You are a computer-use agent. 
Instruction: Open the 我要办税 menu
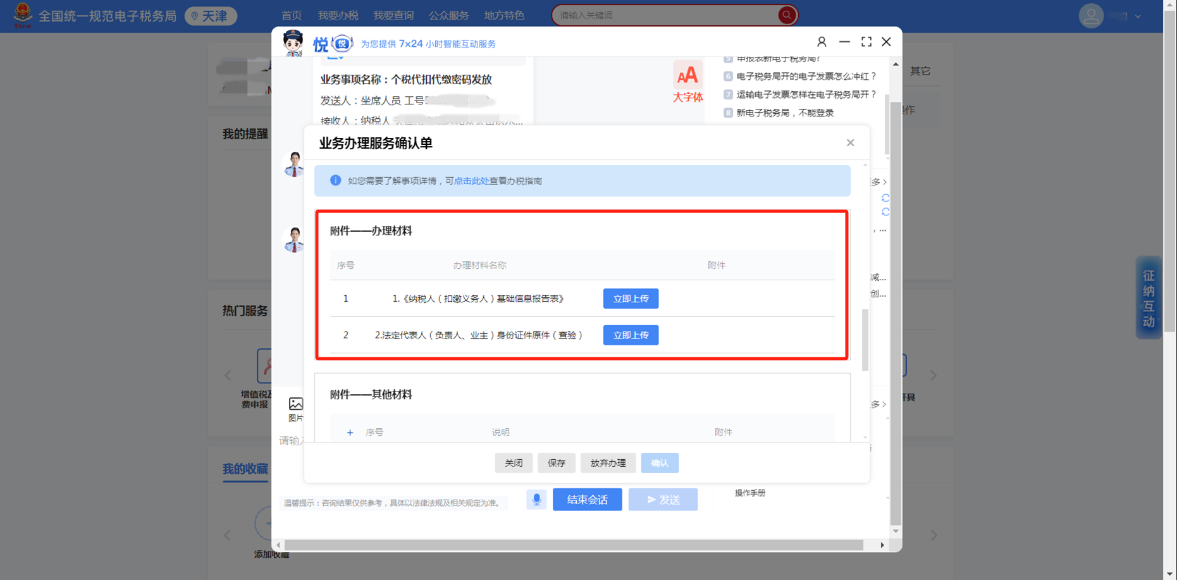pos(338,15)
